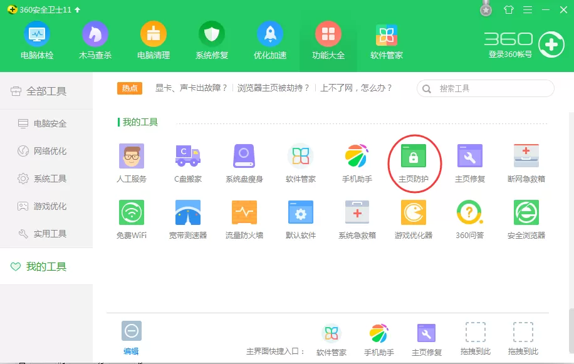Click the 360 login plus icon
This screenshot has width=574, height=364.
[x=551, y=44]
